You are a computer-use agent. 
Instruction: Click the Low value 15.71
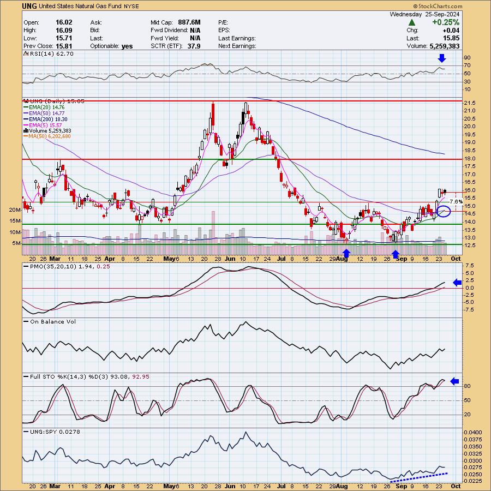coord(64,38)
